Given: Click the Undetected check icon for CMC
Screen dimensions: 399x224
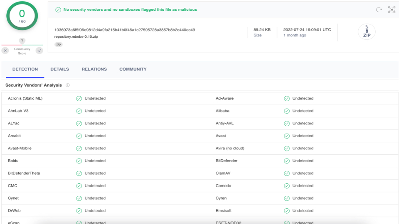Looking at the screenshot, I should pyautogui.click(x=79, y=186).
